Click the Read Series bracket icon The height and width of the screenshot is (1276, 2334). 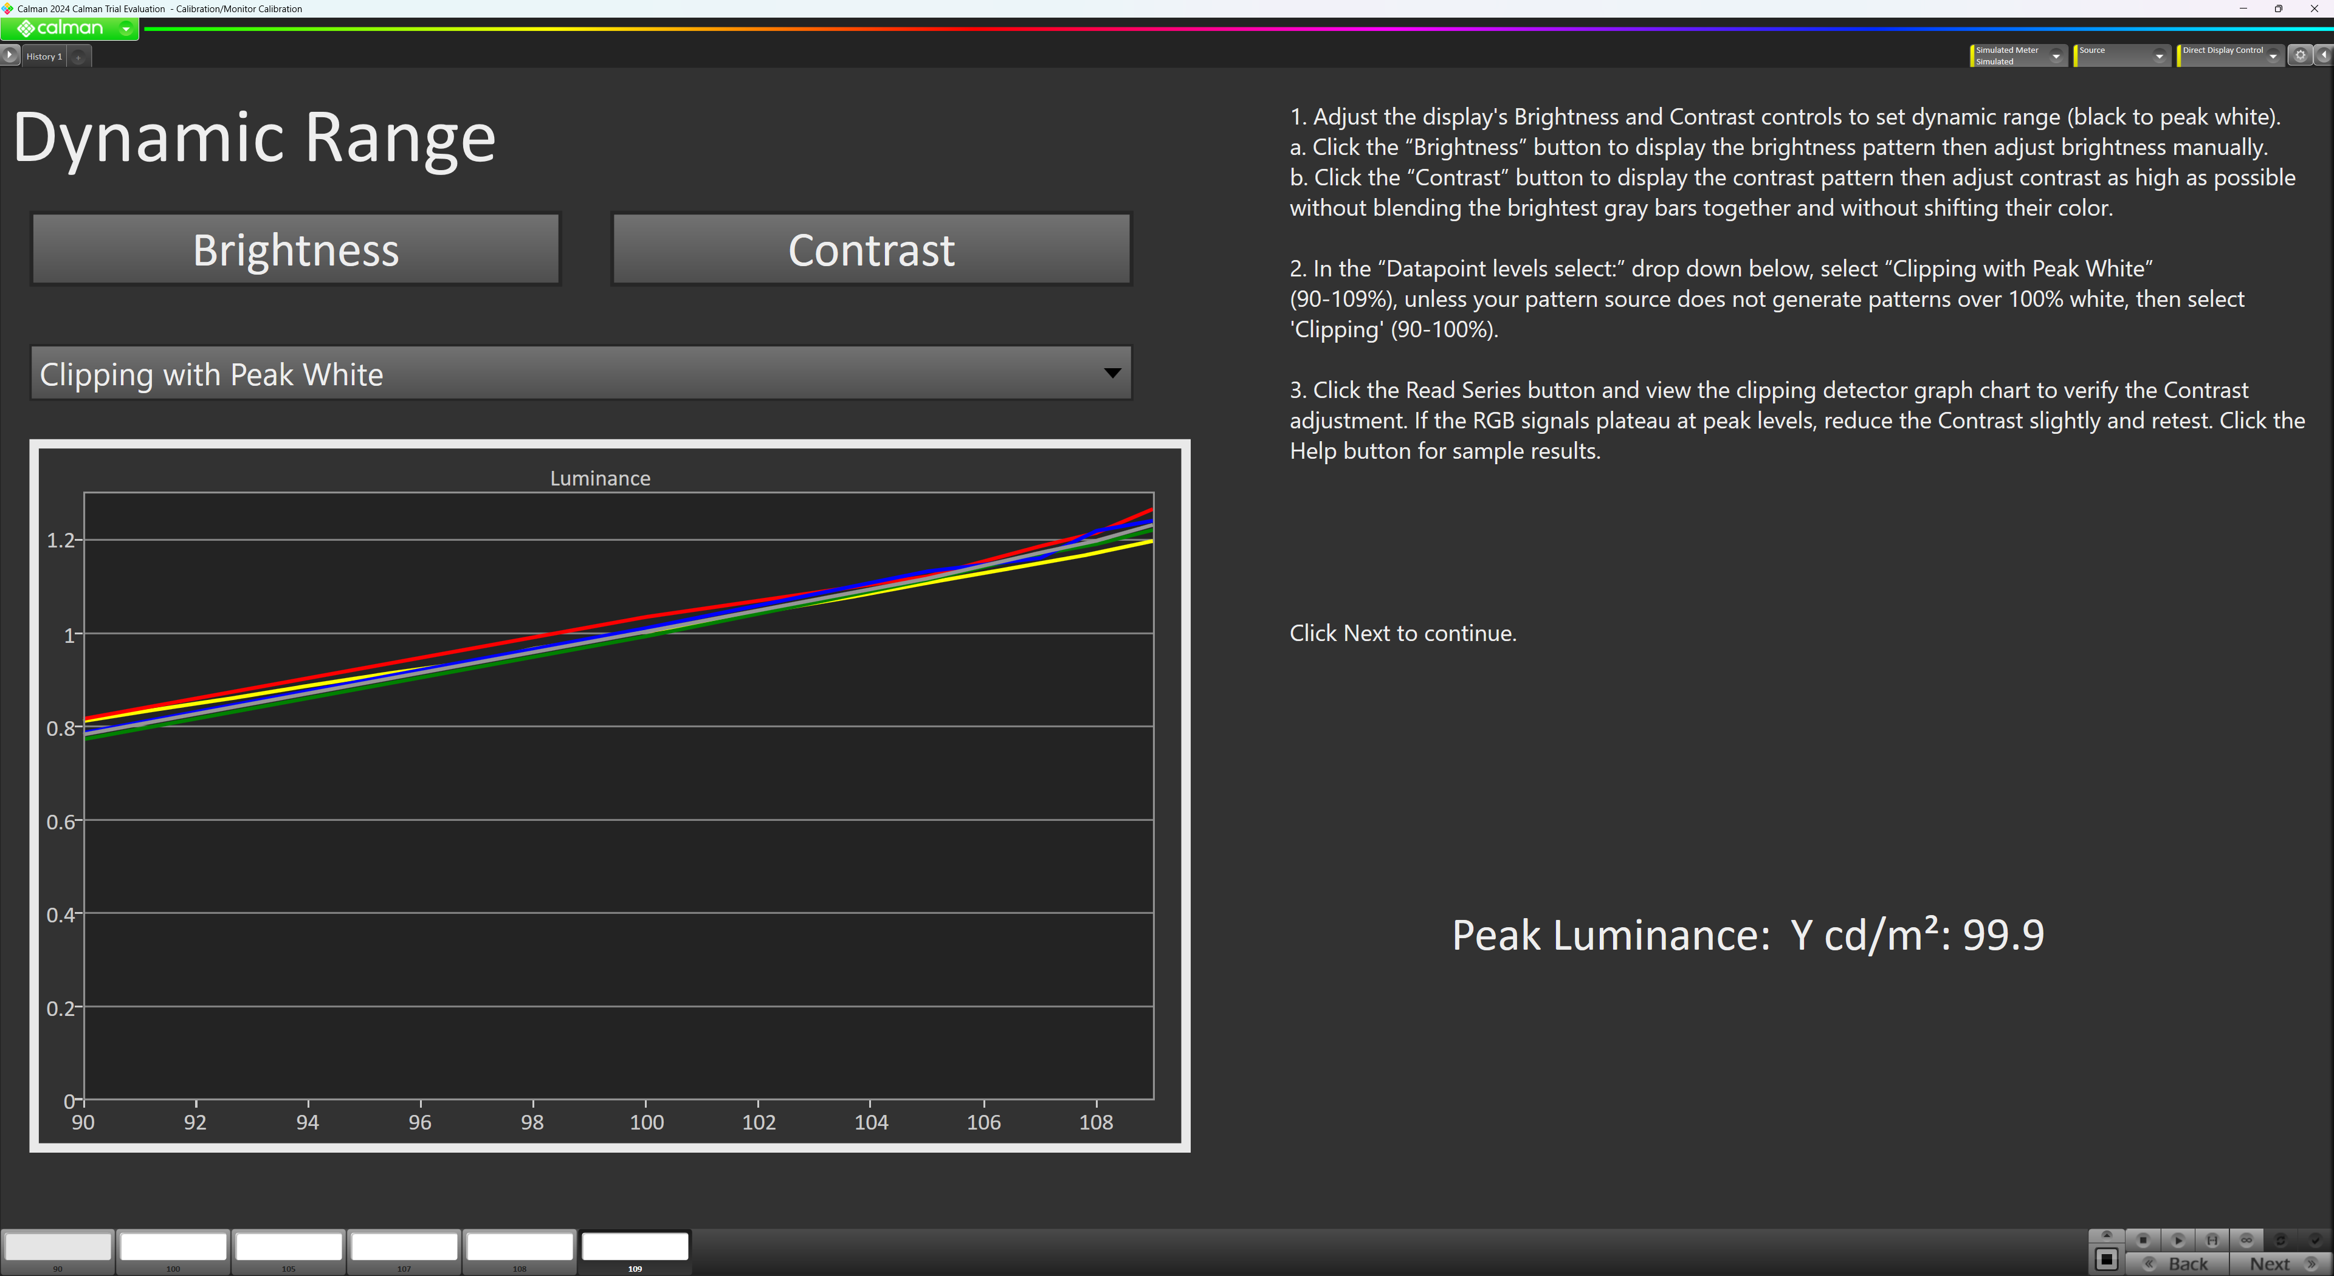click(x=2212, y=1240)
